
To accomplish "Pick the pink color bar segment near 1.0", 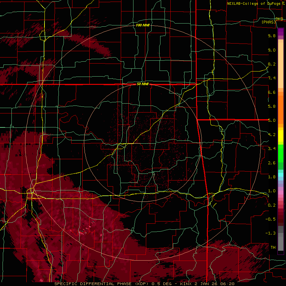I will click(x=281, y=193).
